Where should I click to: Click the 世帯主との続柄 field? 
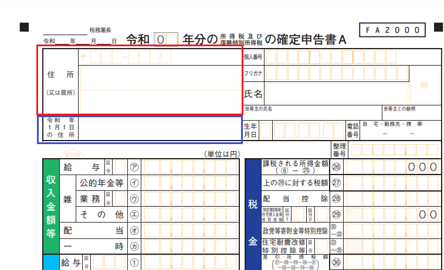tap(412, 112)
